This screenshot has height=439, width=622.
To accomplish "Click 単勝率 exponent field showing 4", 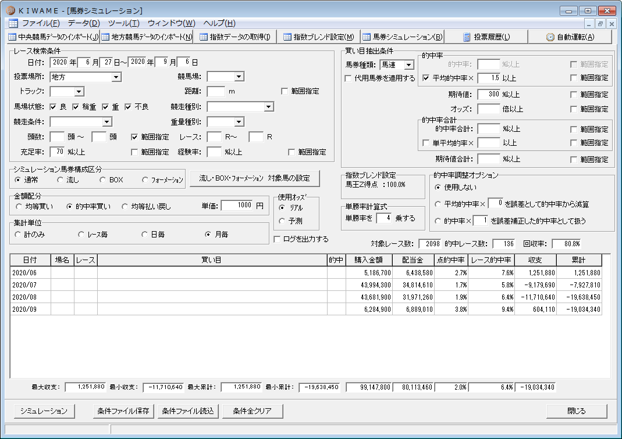I will [383, 218].
